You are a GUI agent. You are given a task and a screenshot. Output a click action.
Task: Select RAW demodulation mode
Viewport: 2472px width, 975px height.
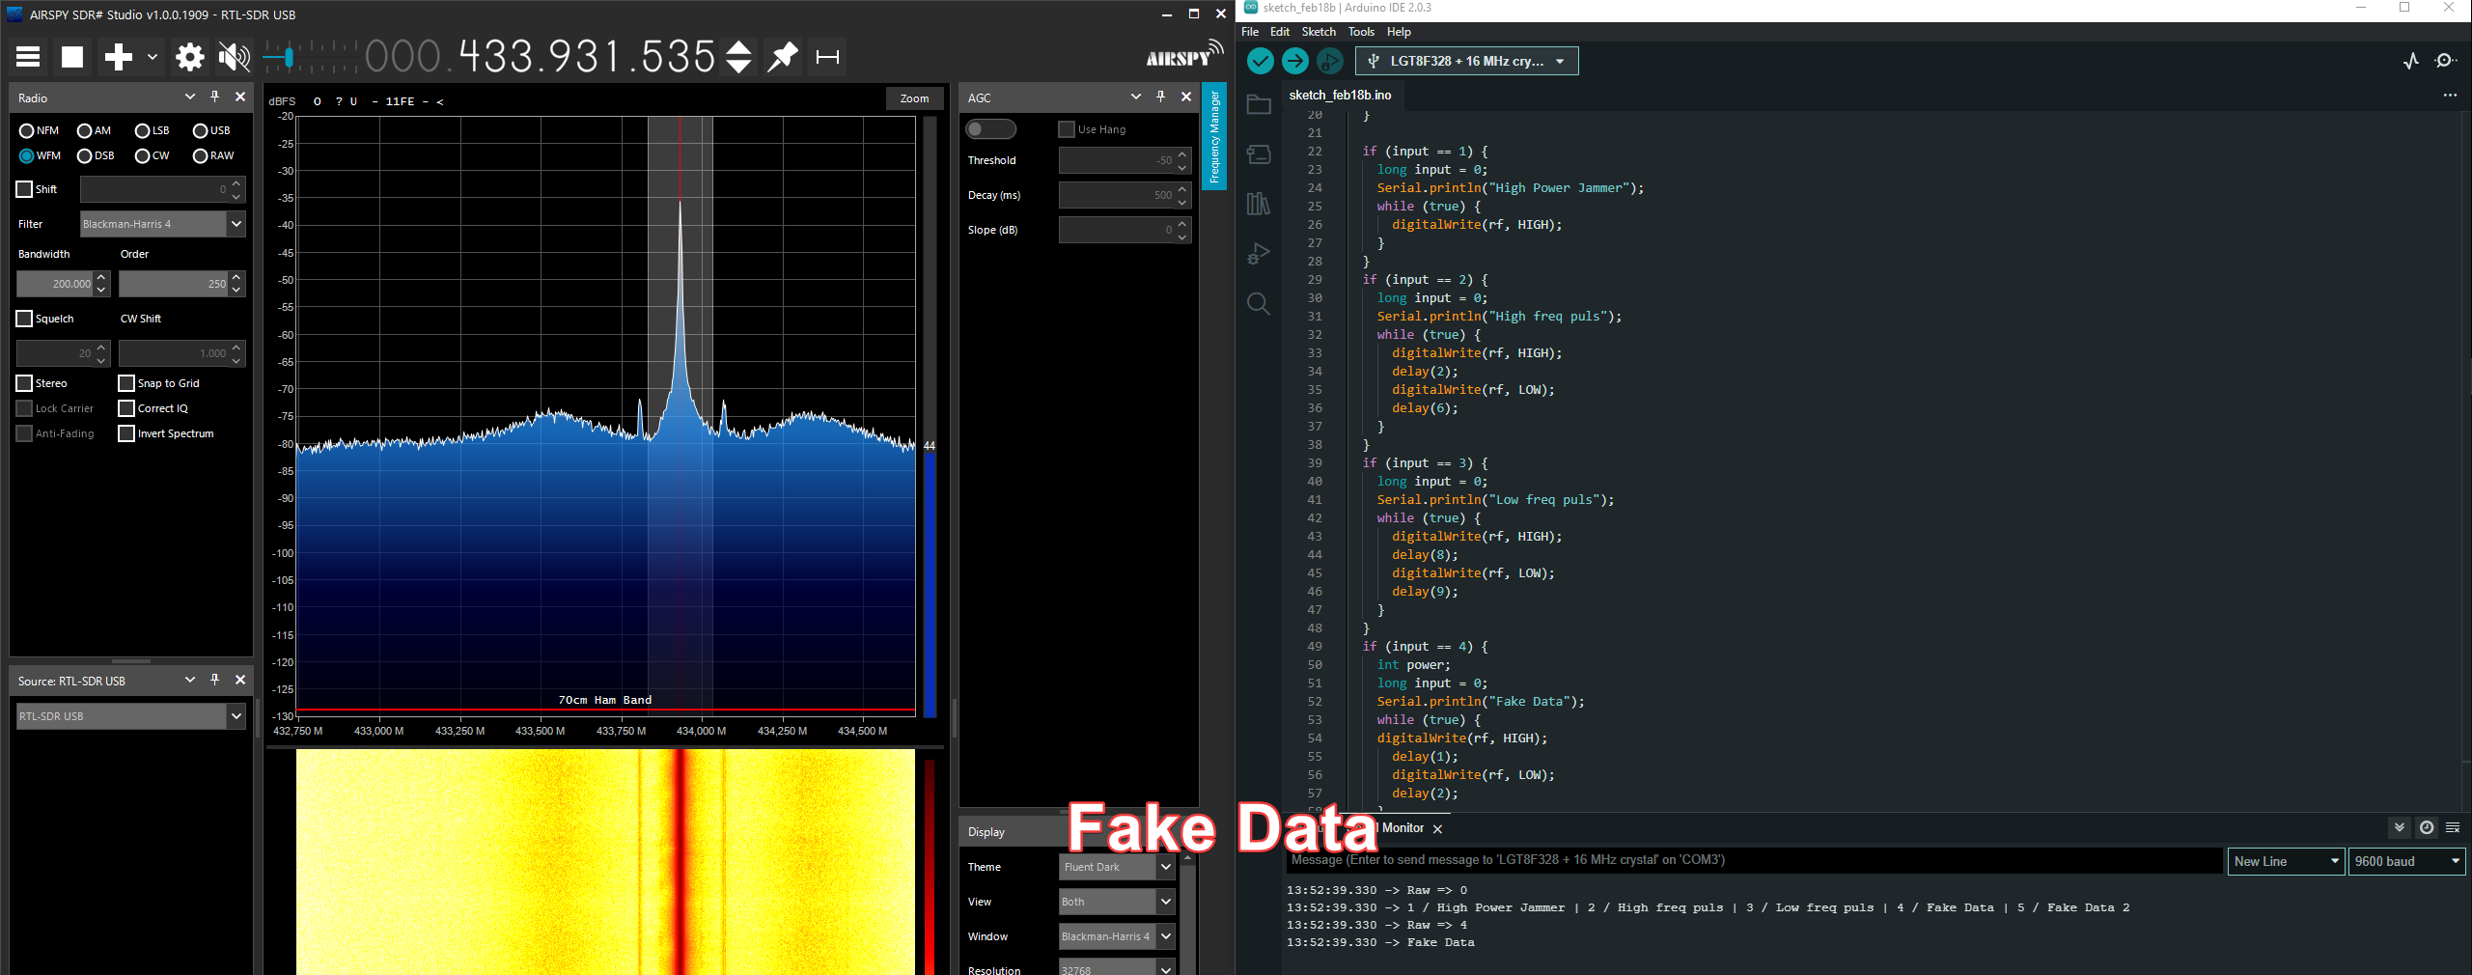point(213,155)
